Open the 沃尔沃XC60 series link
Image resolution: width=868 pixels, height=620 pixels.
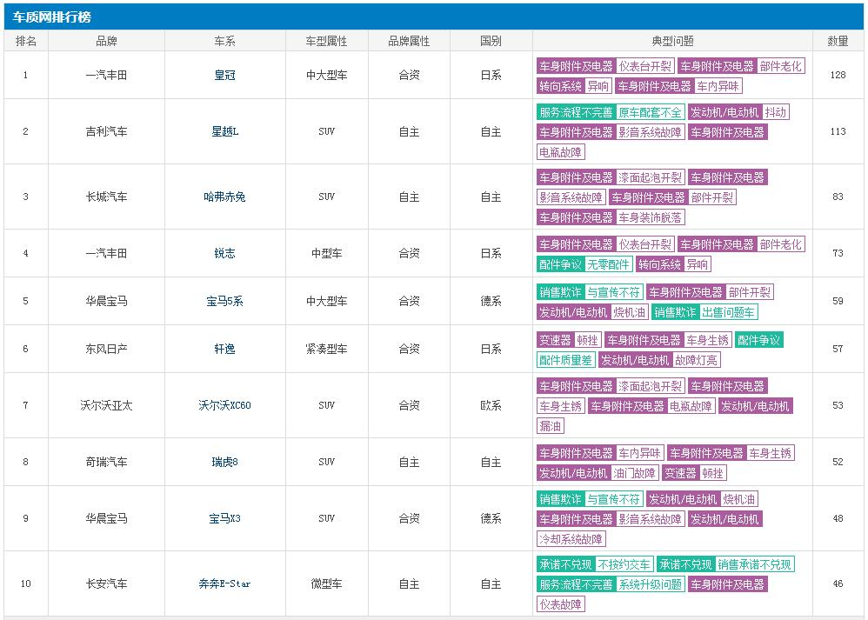click(x=224, y=405)
